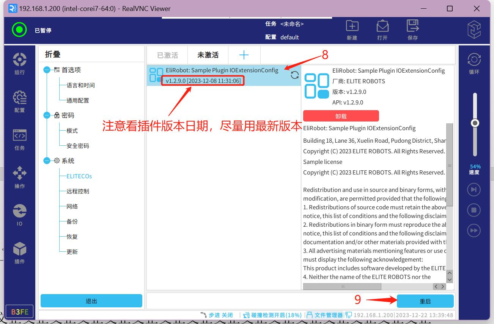This screenshot has height=324, width=494.
Task: Collapse the 密码 tree node
Action: pyautogui.click(x=47, y=115)
